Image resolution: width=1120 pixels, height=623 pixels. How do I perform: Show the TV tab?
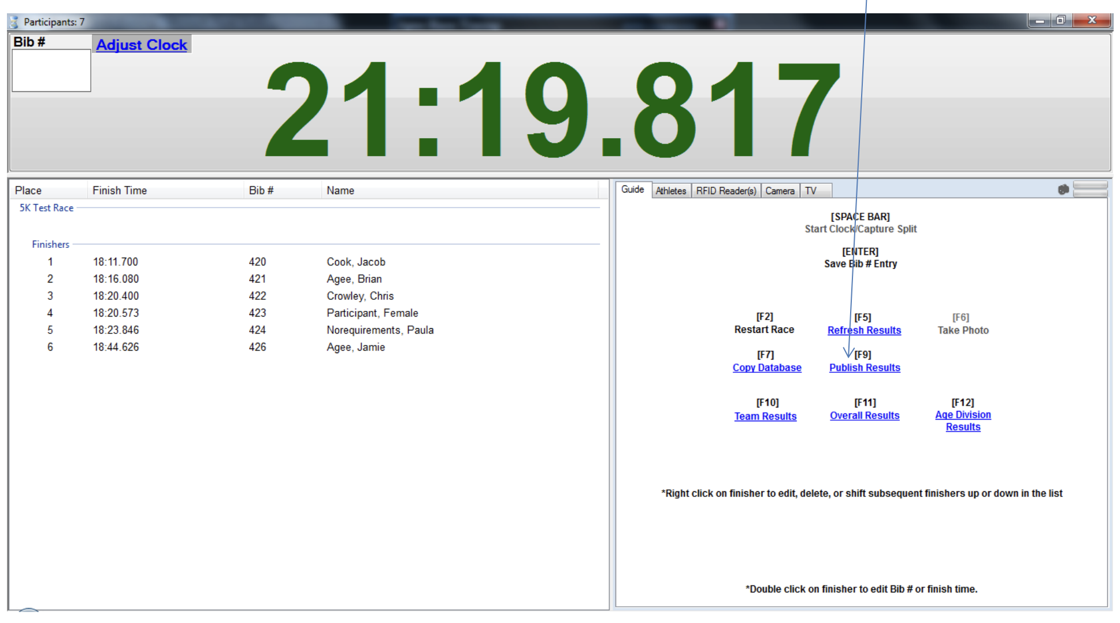(x=810, y=191)
